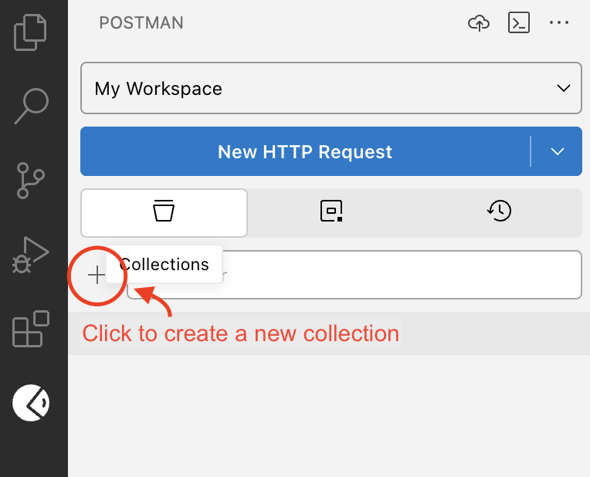
Task: Switch to the History tab
Action: [x=500, y=211]
